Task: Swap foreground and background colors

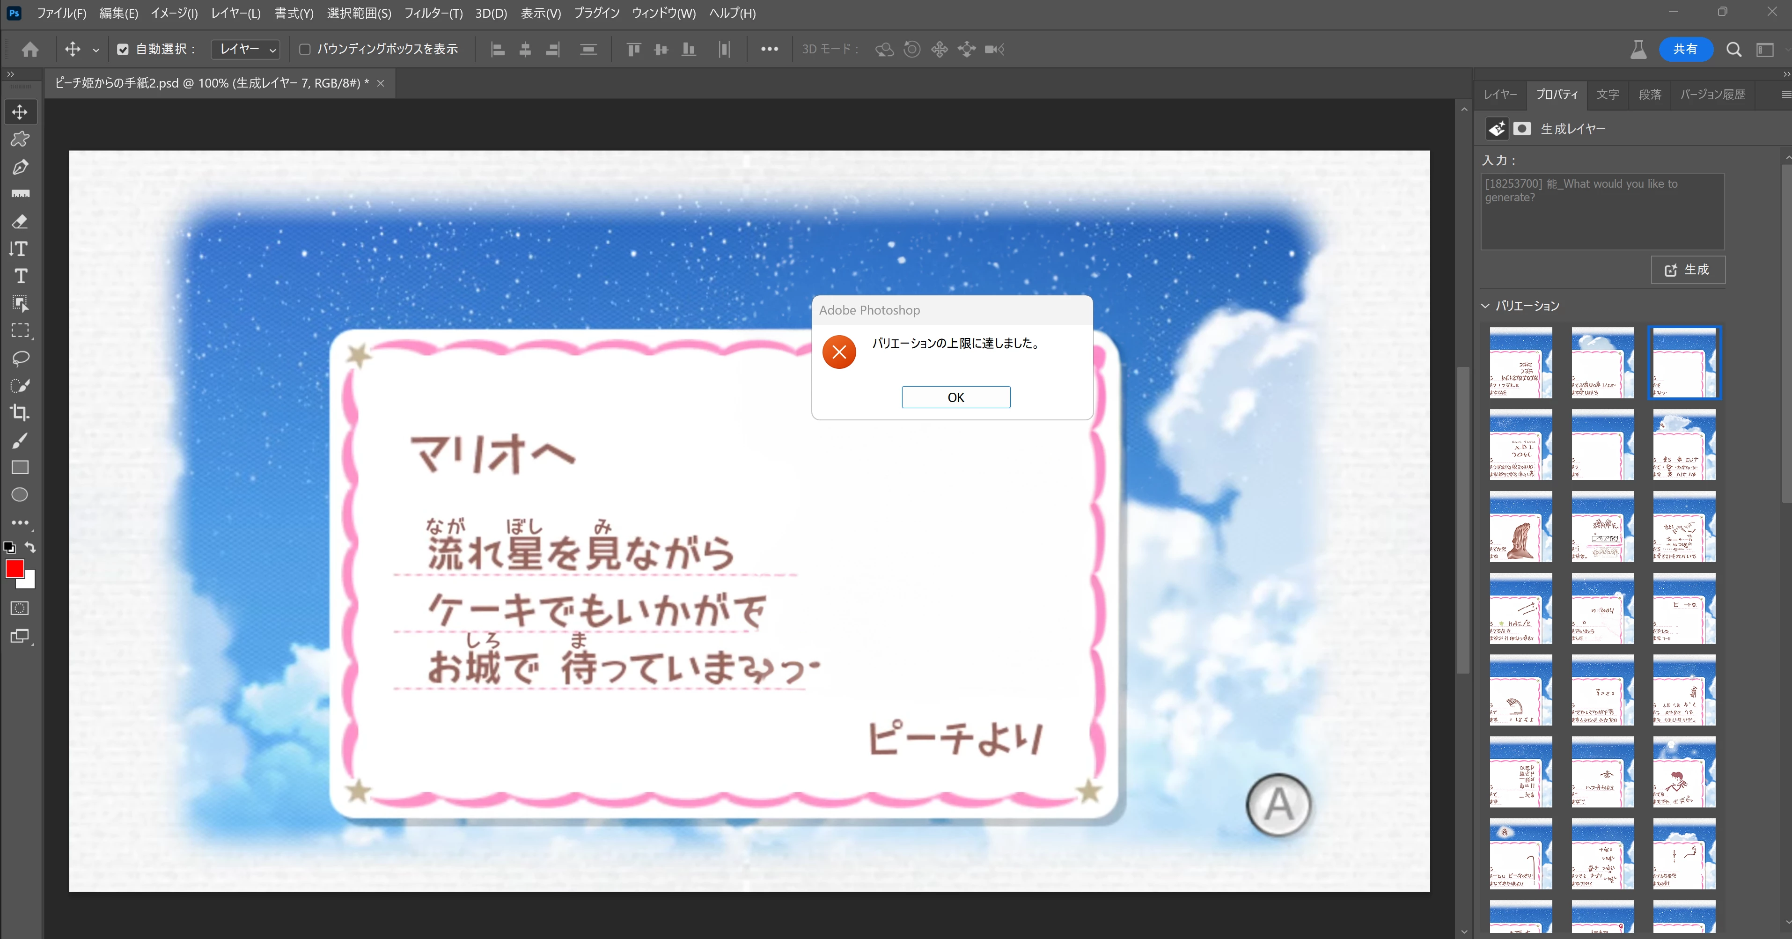Action: click(30, 547)
